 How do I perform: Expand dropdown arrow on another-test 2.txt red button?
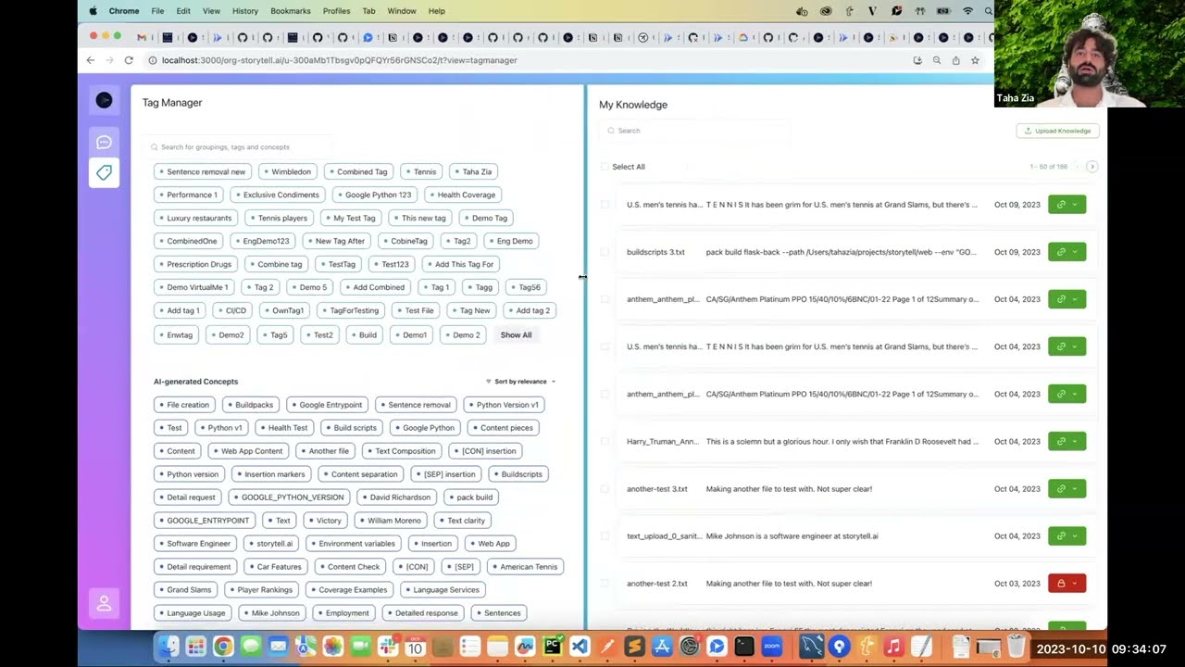(1075, 584)
